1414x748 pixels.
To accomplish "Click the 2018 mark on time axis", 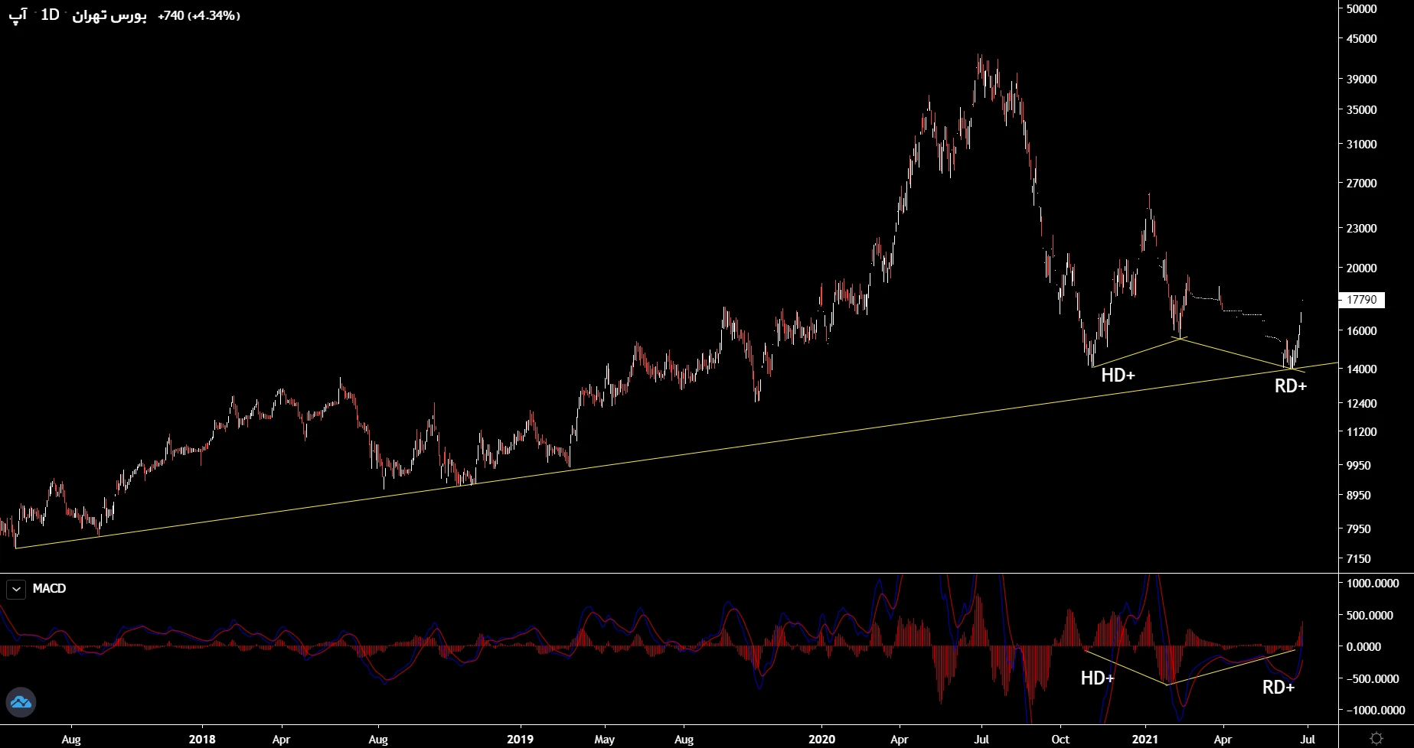I will [x=202, y=740].
